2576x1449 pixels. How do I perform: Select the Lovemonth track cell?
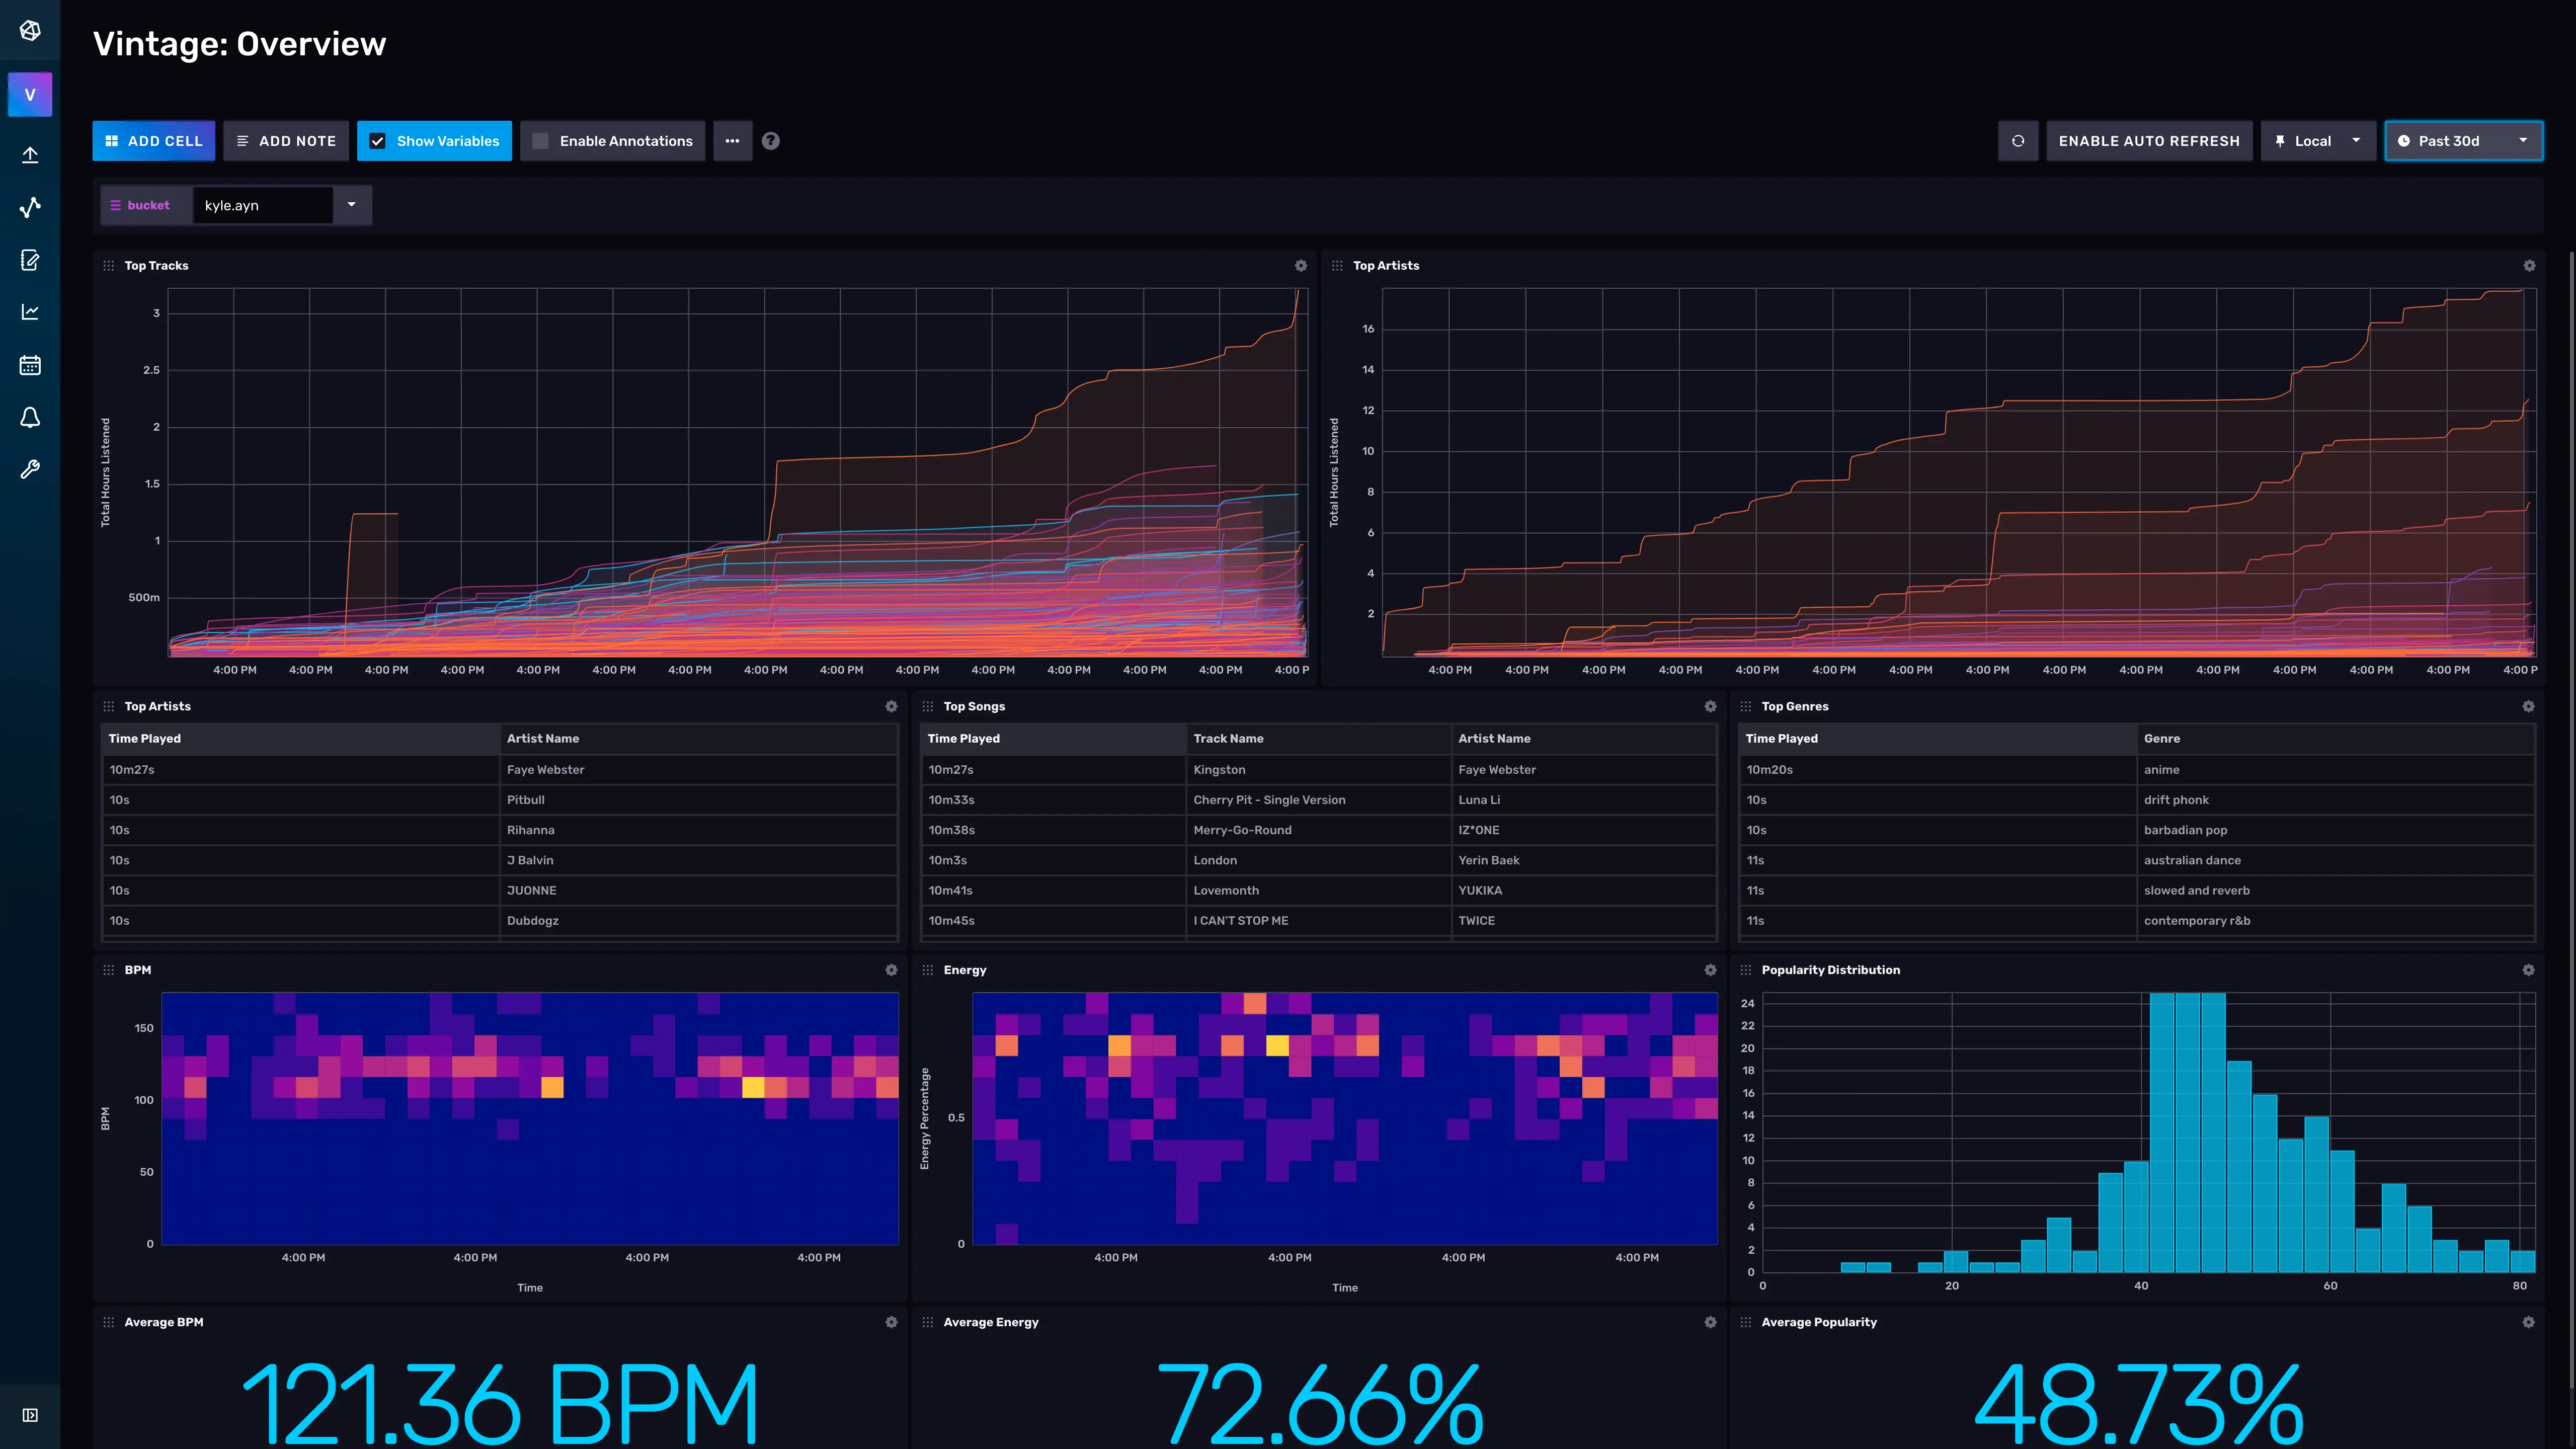point(1318,890)
